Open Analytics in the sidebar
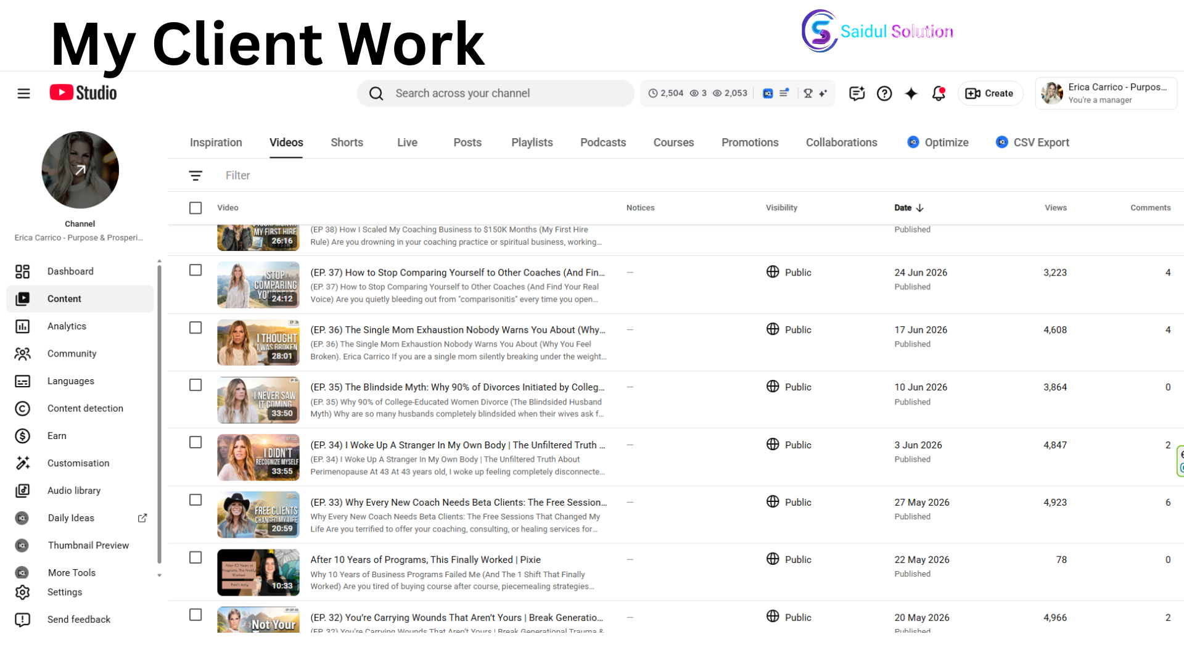 point(80,326)
